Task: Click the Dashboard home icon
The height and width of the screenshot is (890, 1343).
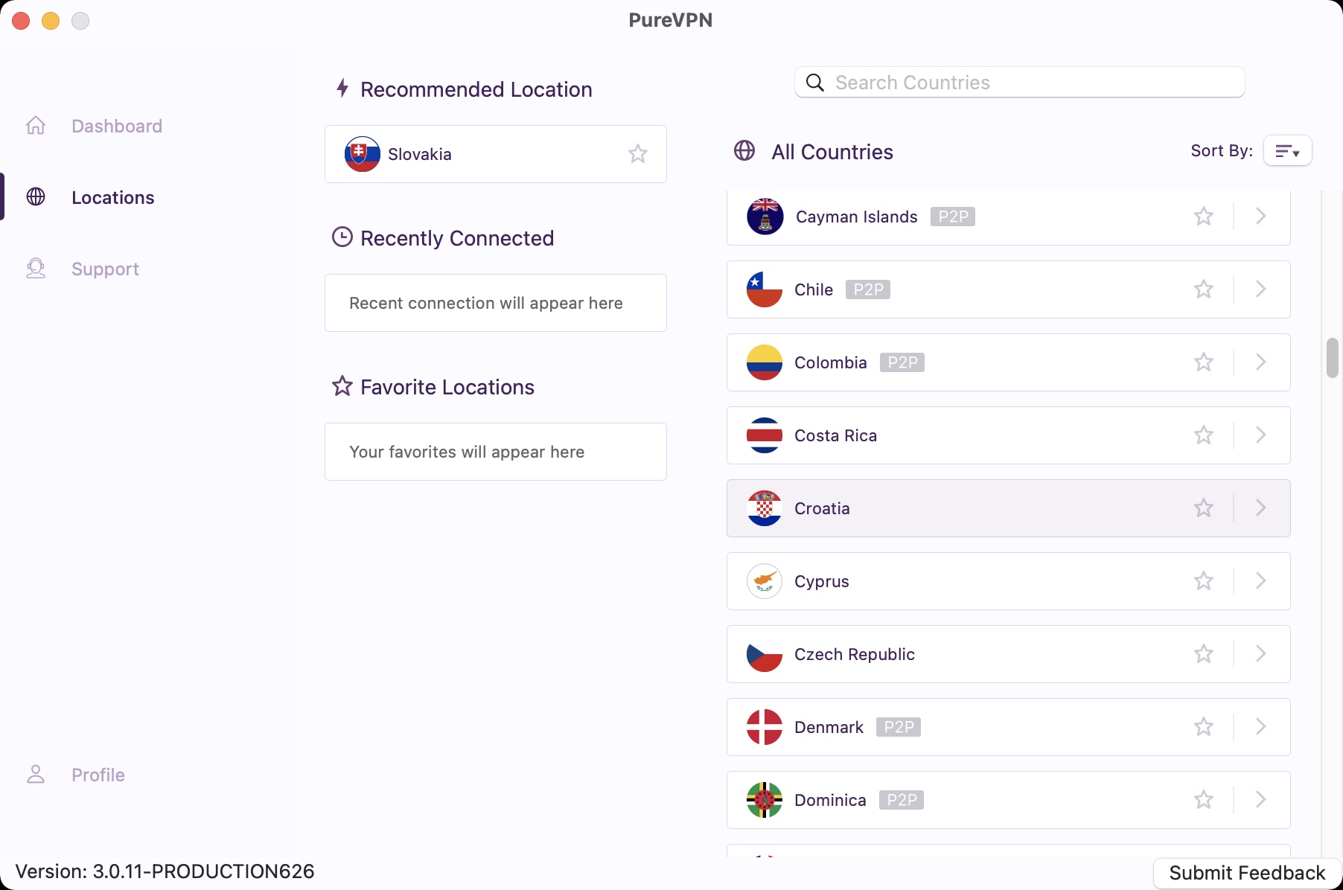Action: 36,126
